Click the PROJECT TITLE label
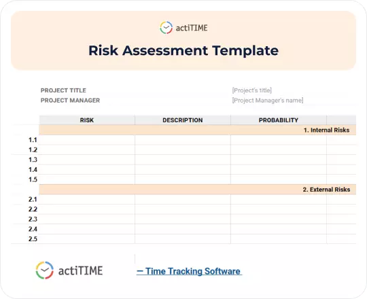This screenshot has width=367, height=299. 63,90
